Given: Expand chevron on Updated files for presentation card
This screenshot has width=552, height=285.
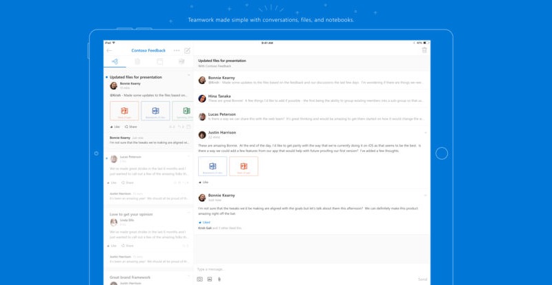Looking at the screenshot, I should tap(188, 75).
